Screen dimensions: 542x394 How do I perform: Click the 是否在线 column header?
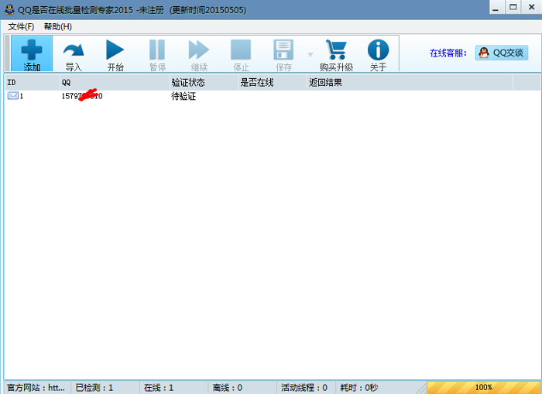[x=273, y=82]
